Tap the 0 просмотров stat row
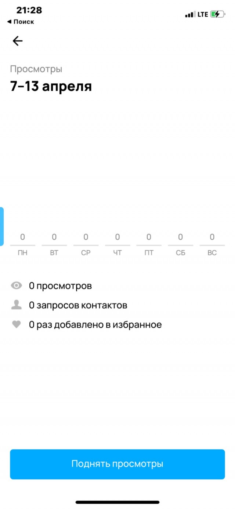Viewport: 235px width, 509px height. coord(60,286)
